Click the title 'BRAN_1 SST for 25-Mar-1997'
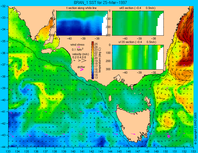The width and height of the screenshot is (198, 153). [100, 2]
